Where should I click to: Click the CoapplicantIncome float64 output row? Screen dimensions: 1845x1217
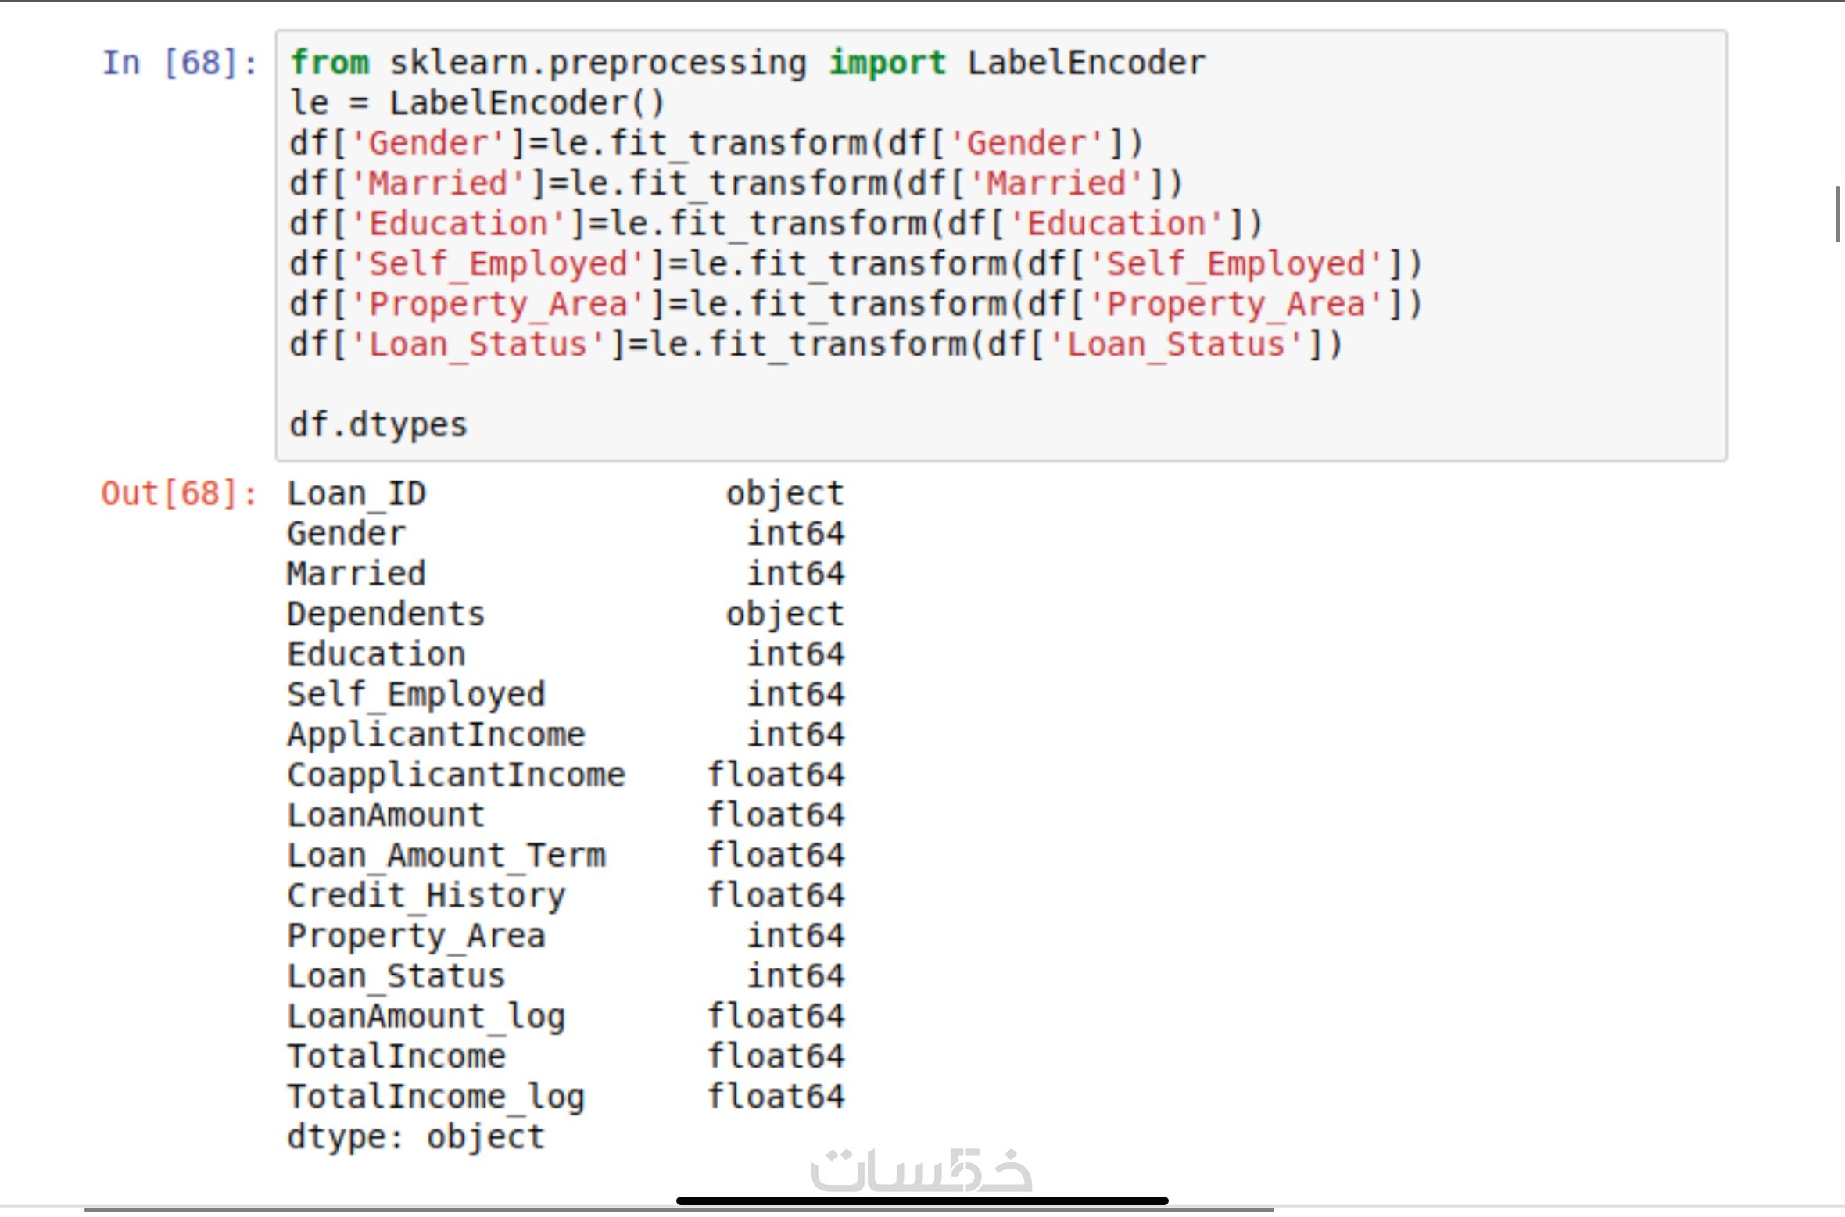564,775
